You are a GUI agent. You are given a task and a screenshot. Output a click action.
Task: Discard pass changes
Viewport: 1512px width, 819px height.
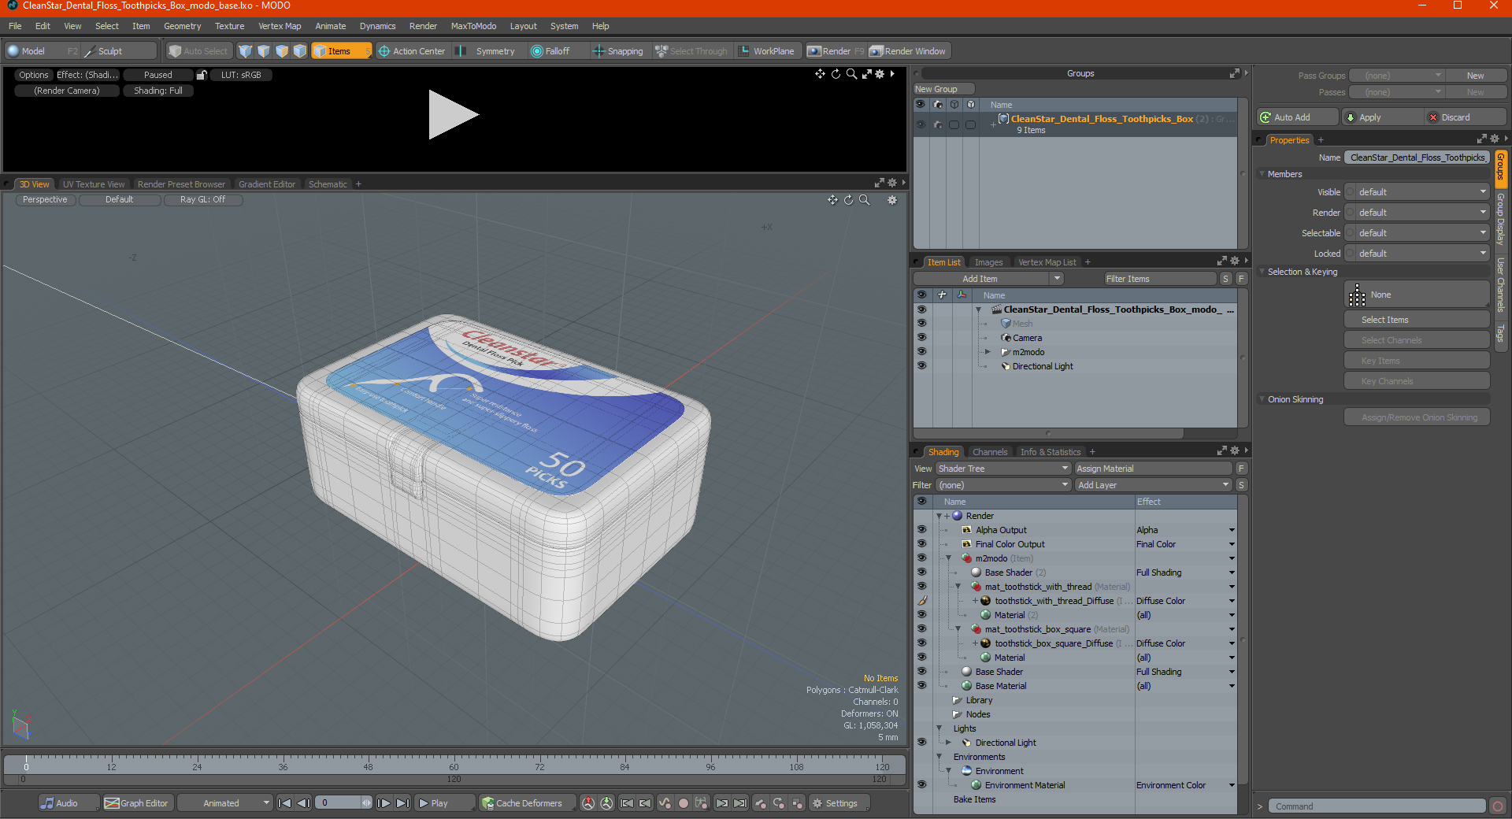point(1466,117)
